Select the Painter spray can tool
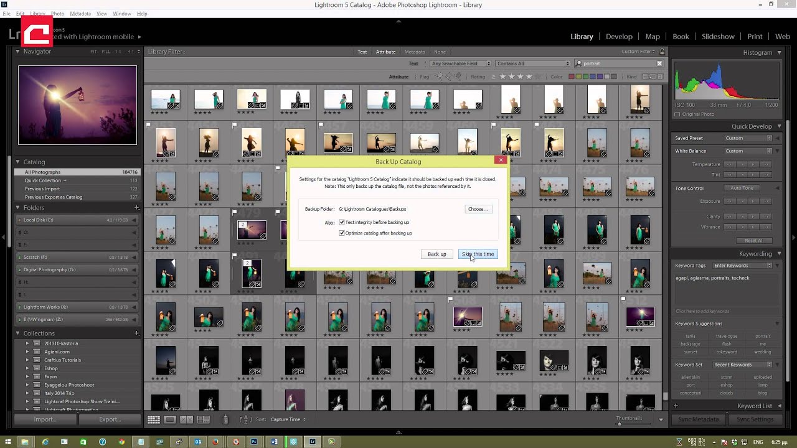Viewport: 797px width, 448px height. [x=225, y=420]
